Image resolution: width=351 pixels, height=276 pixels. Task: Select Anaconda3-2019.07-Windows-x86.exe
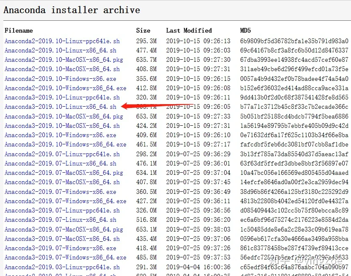tap(60, 248)
